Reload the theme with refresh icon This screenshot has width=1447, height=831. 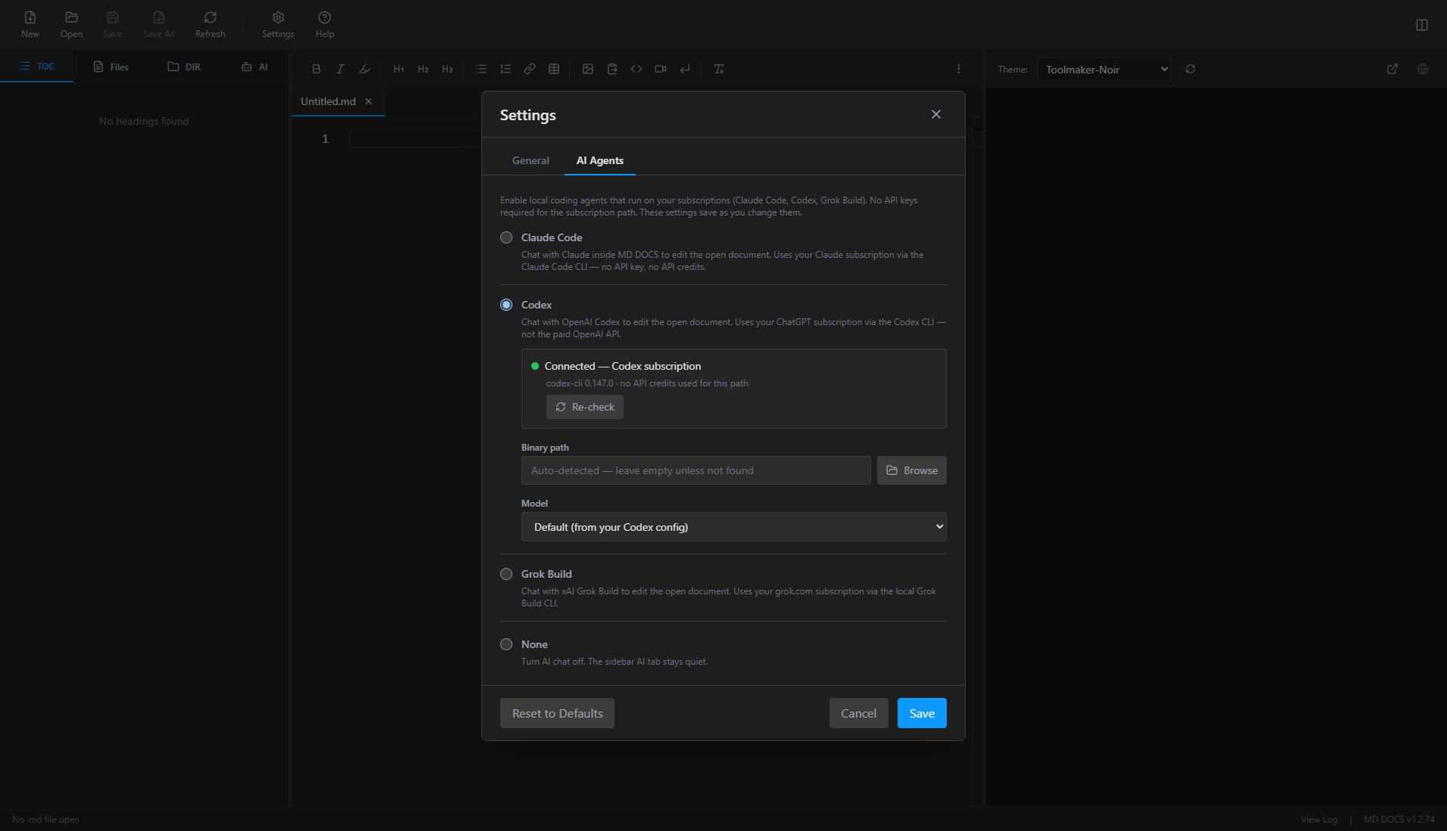[1190, 69]
